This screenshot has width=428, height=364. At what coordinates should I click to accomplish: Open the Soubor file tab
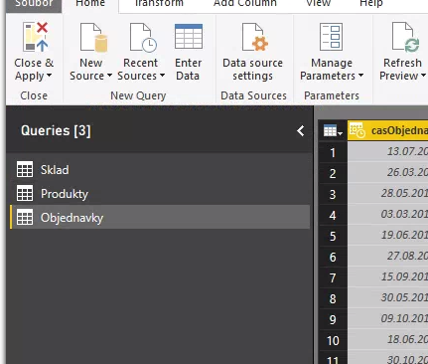(34, 5)
